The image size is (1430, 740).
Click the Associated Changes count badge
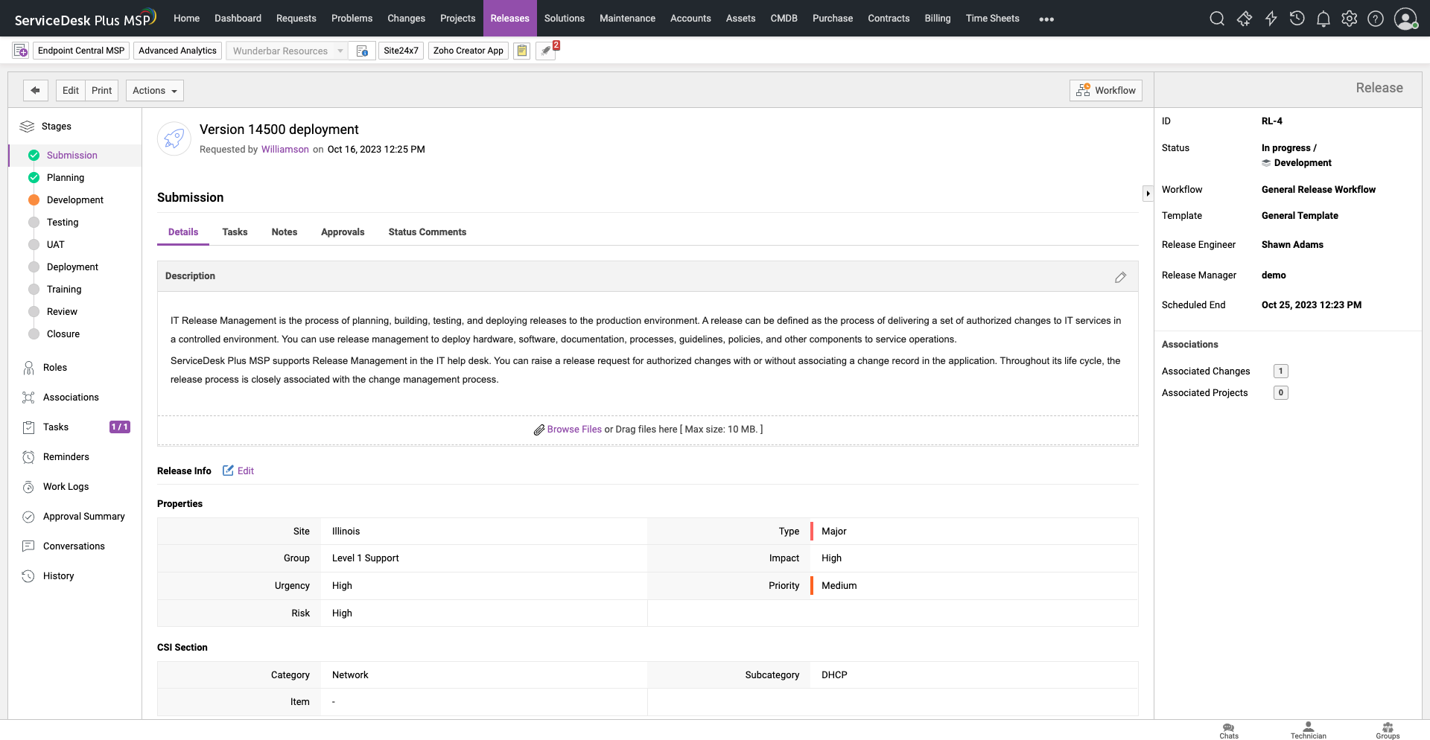point(1280,371)
